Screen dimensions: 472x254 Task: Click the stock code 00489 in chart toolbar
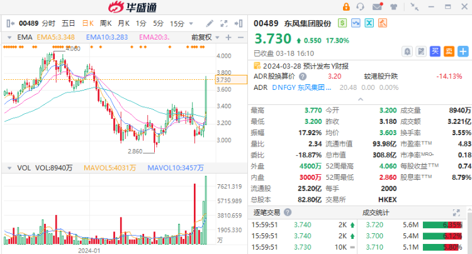pos(28,23)
